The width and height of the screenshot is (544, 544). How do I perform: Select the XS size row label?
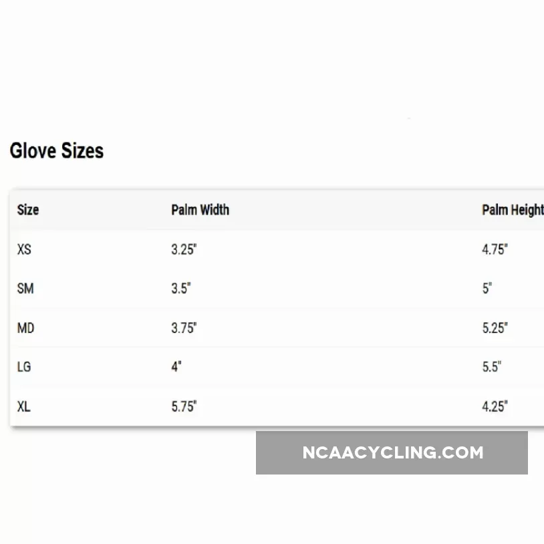point(24,250)
